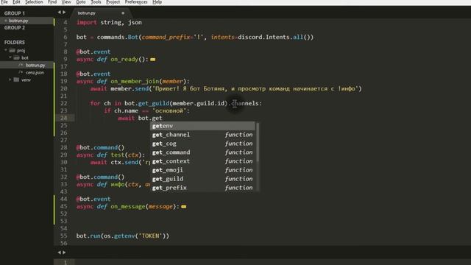Open cenz.json in the folder tree

click(35, 72)
